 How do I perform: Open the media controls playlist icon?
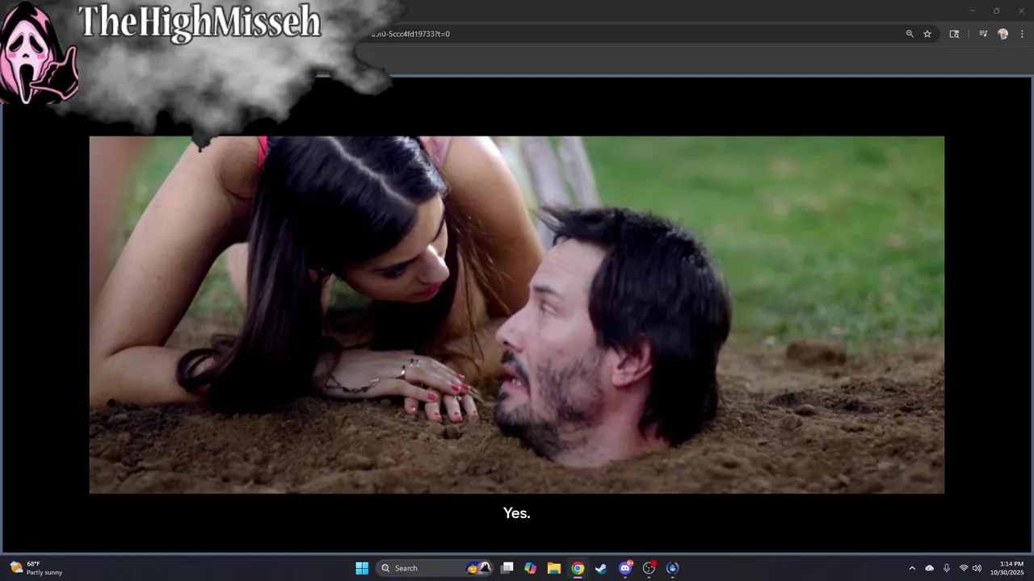click(983, 34)
